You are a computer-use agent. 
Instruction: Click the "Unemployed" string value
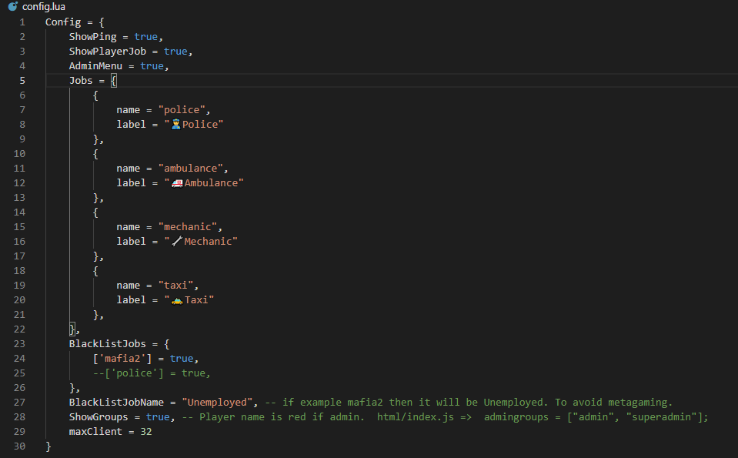[x=217, y=403]
